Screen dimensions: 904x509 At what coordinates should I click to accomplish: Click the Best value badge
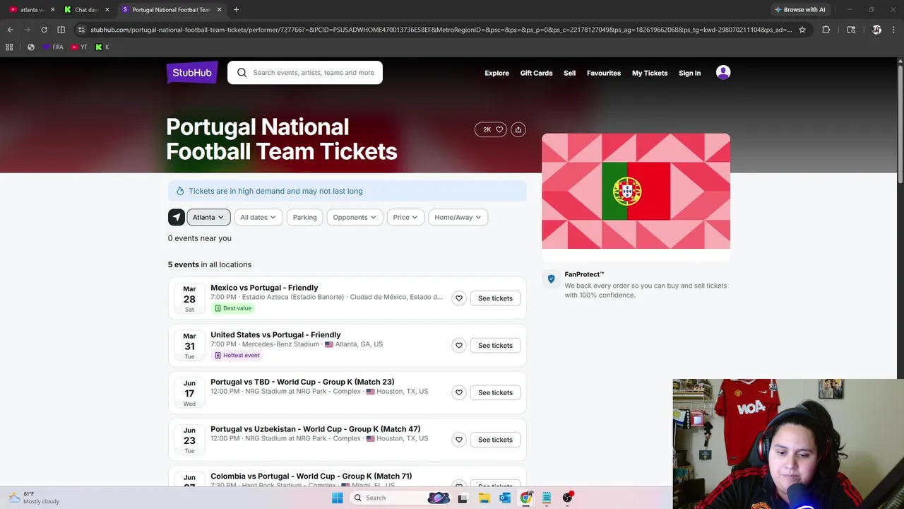(233, 308)
